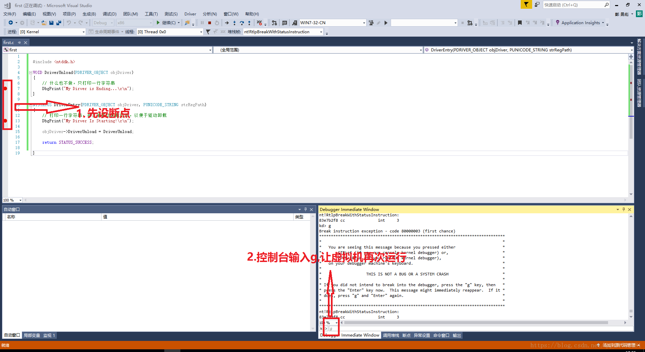Collapse the DriverUnload function outline
Viewport: 645px width, 352px height.
click(x=31, y=73)
